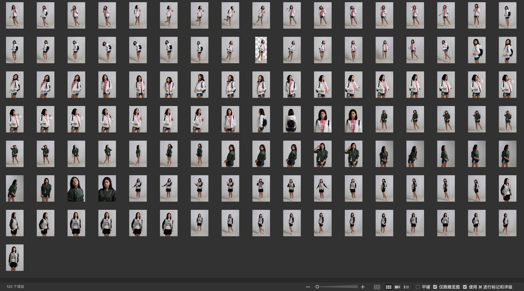Select the thumbnail with transparent checkered background
Viewport: 524px width, 291px height.
[261, 50]
